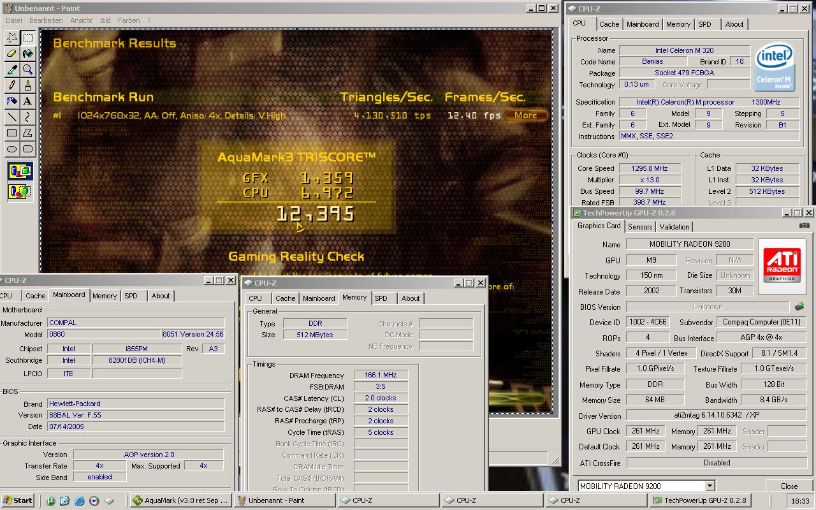Viewport: 816px width, 510px height.
Task: Click the CAS# Latency 2.0 clocks value
Action: (x=381, y=398)
